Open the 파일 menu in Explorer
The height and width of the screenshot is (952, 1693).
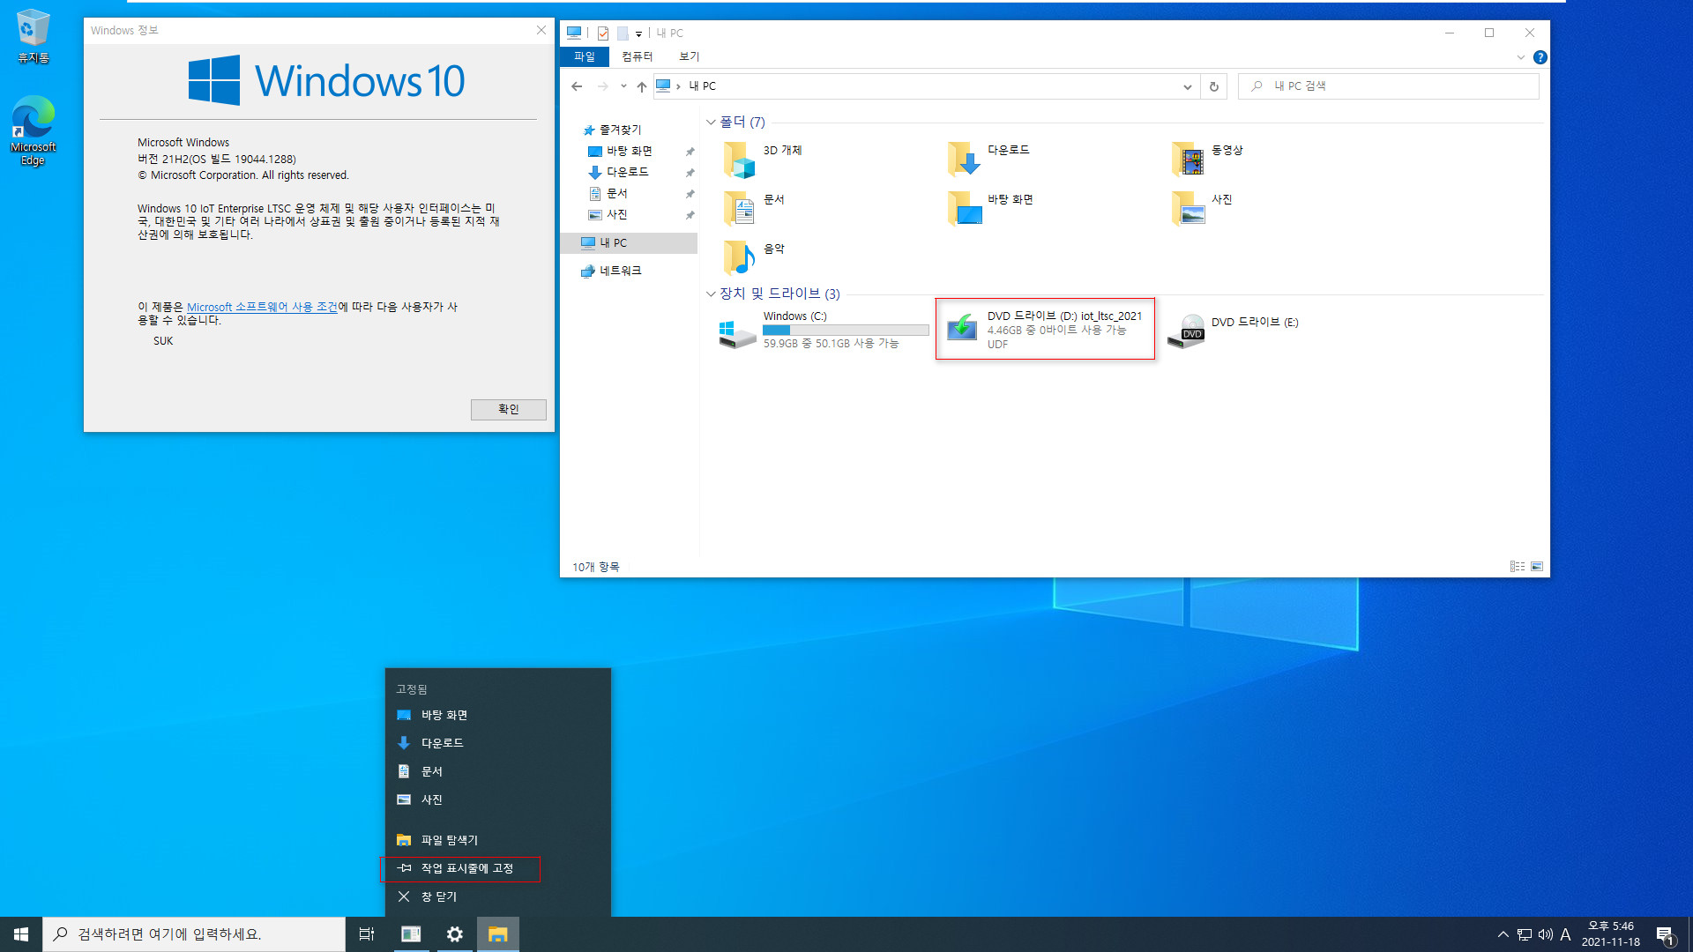tap(584, 56)
